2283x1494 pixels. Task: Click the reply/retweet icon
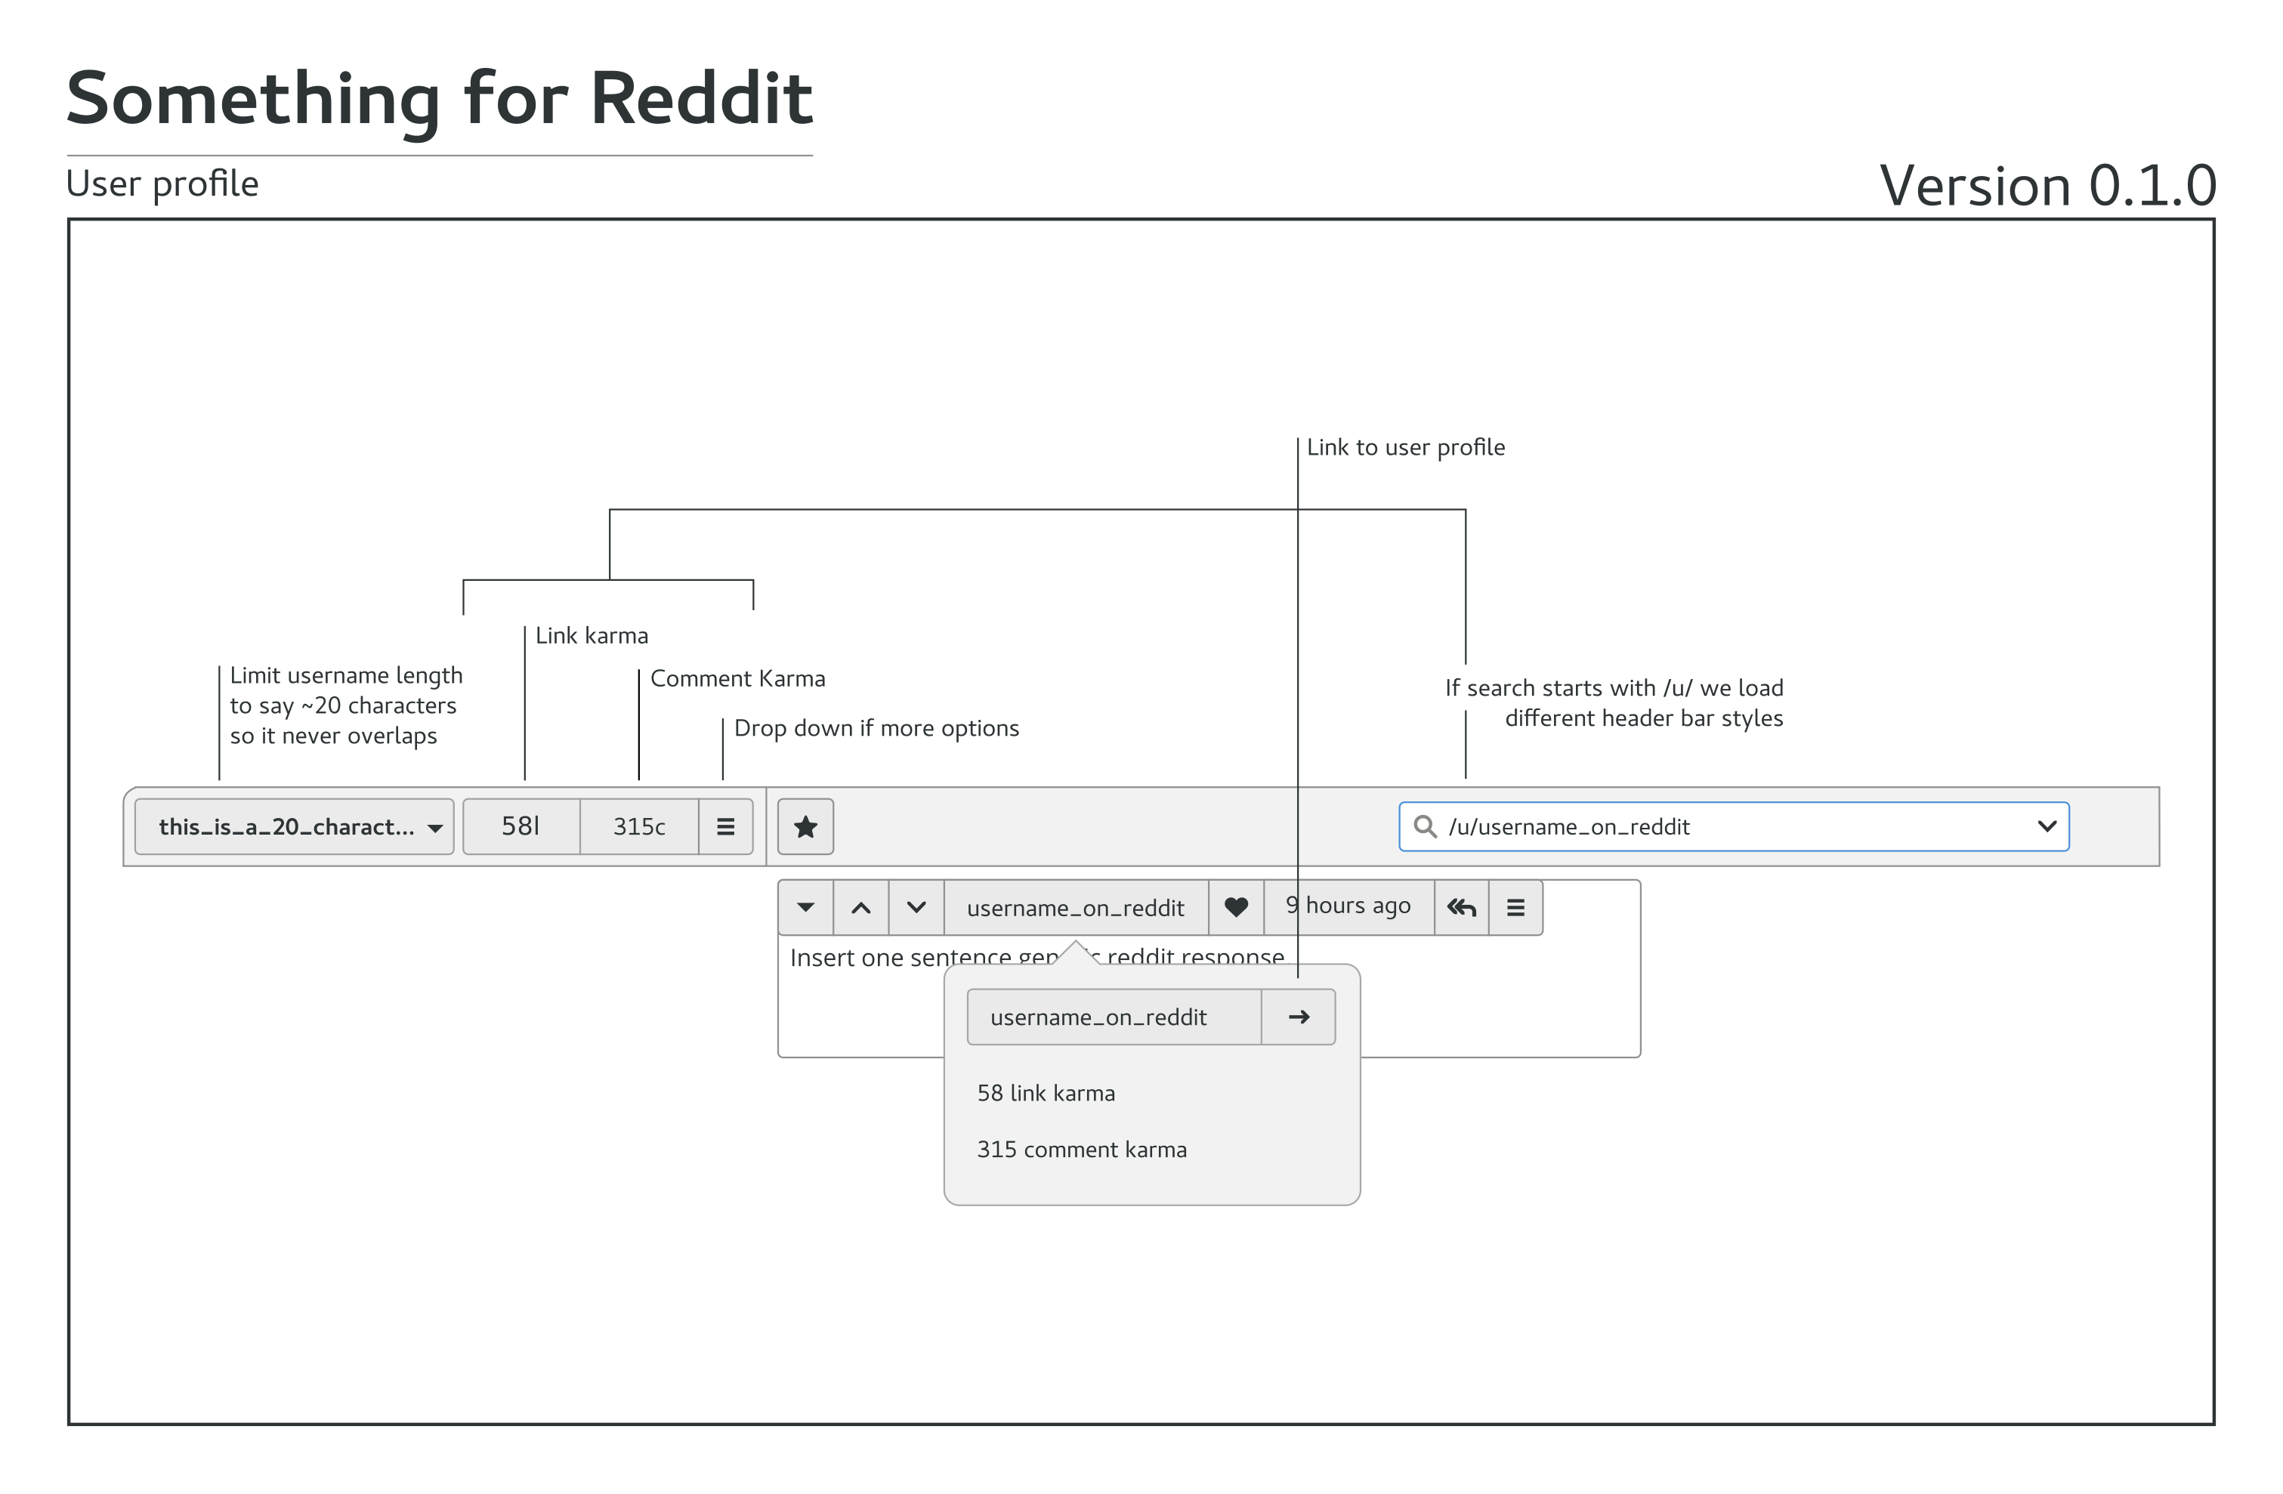coord(1461,906)
